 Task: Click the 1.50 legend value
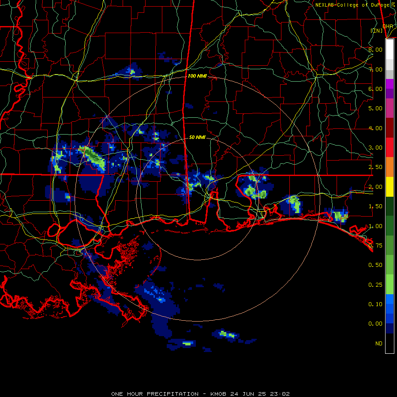pos(375,206)
